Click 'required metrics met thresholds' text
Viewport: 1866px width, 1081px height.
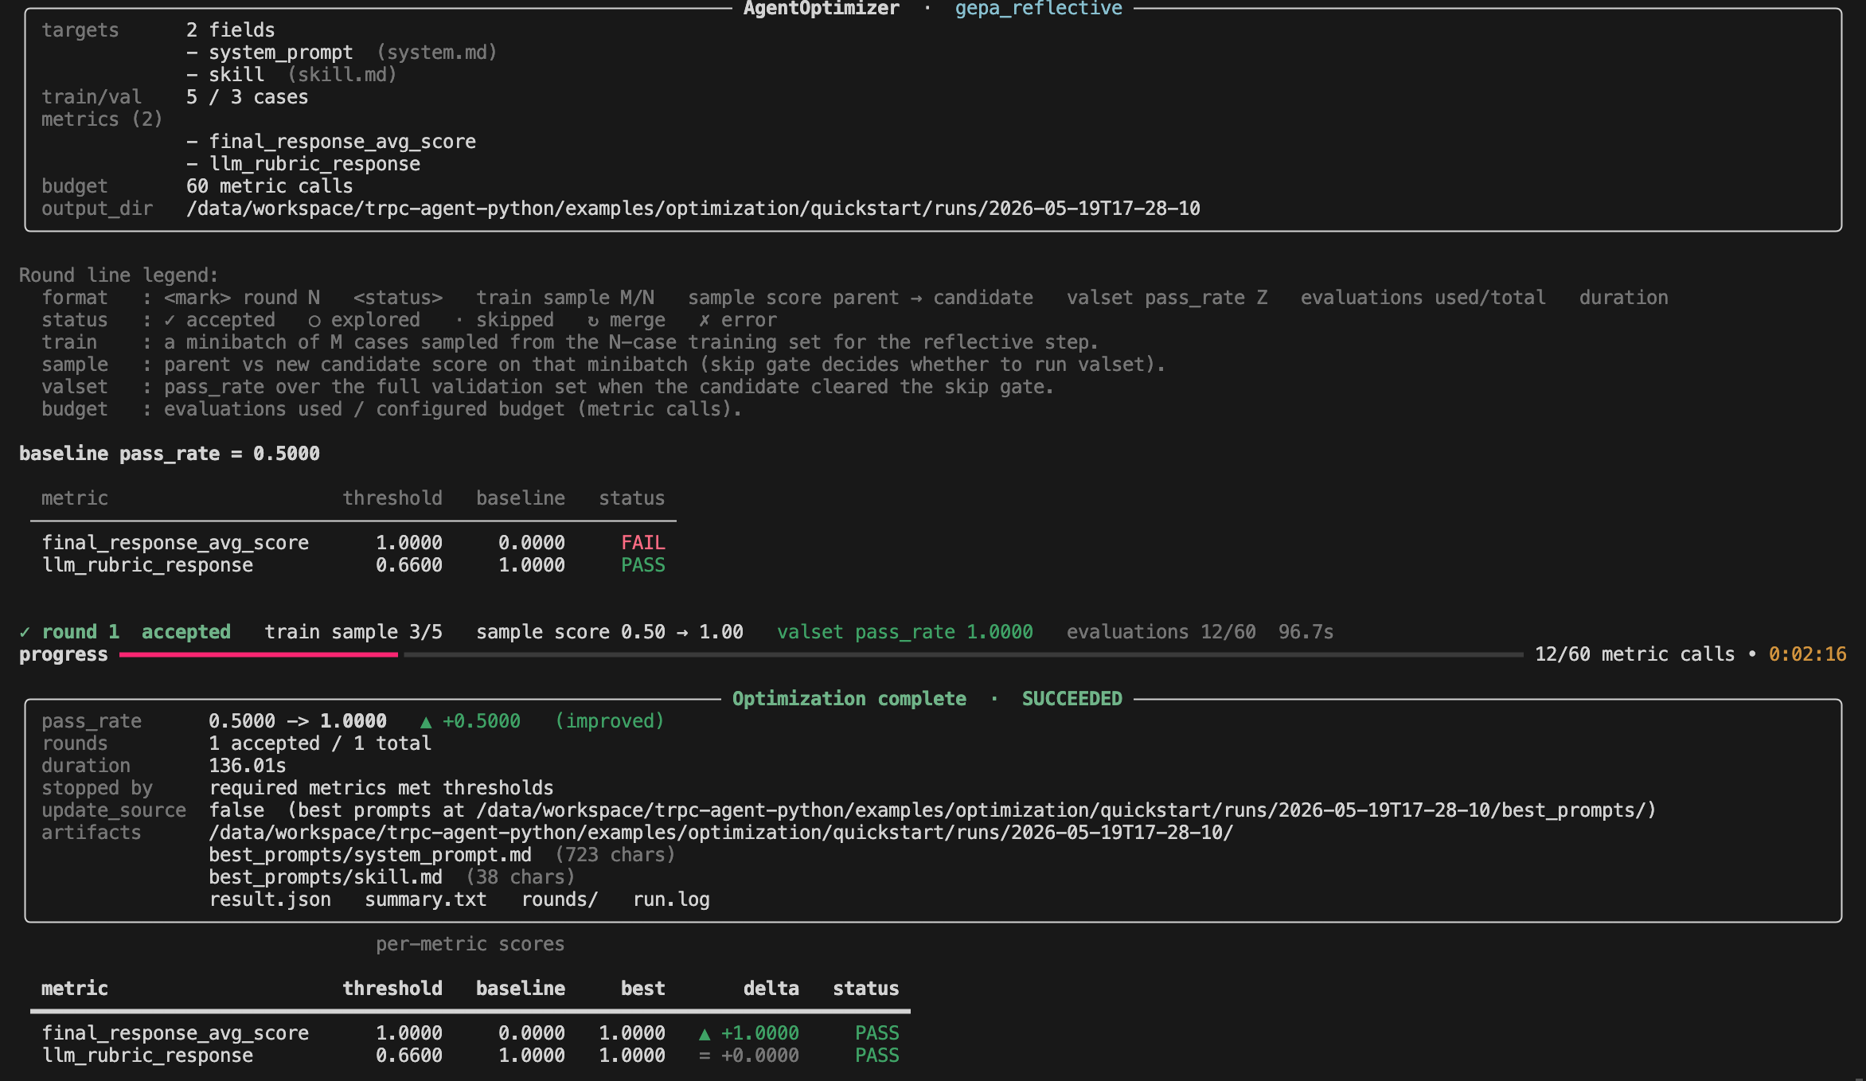pos(381,788)
